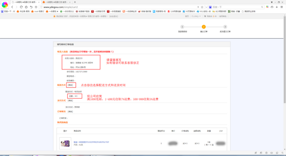Viewport: 286px width, 156px height.
Task: Open the browser hamburger menu
Action: coord(282,7)
